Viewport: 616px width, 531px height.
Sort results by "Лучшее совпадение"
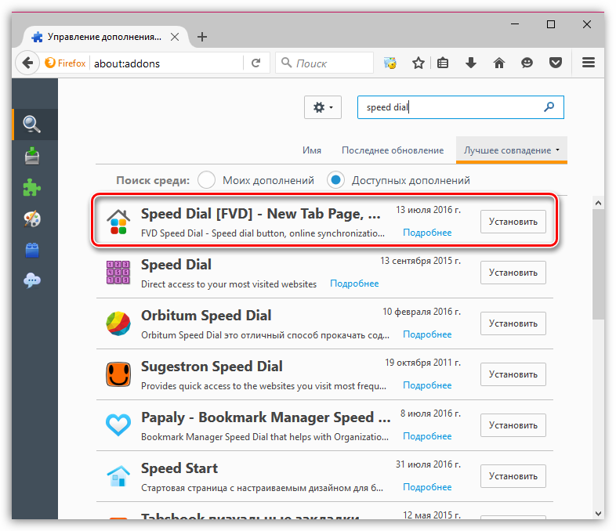pos(512,150)
